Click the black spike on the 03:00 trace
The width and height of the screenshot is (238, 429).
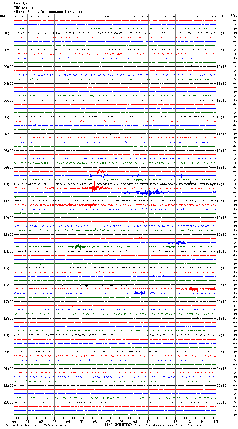[191, 67]
